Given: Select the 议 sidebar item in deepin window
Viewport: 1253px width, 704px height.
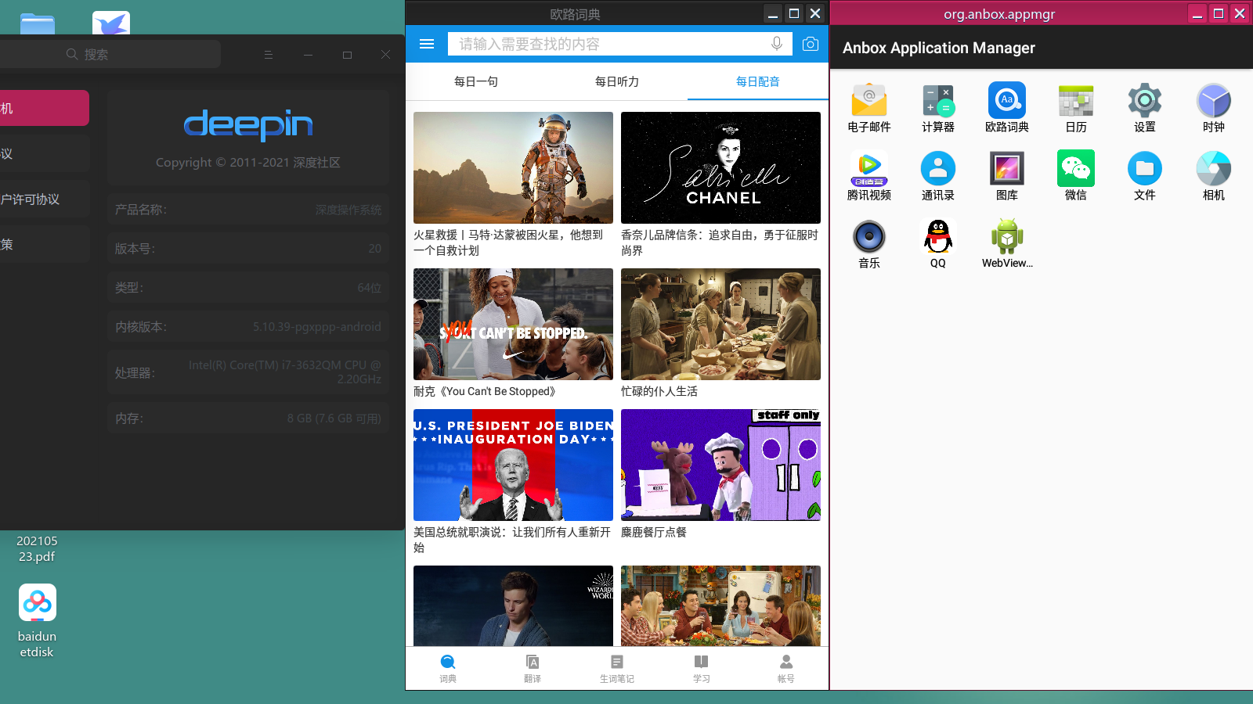Looking at the screenshot, I should 44,153.
